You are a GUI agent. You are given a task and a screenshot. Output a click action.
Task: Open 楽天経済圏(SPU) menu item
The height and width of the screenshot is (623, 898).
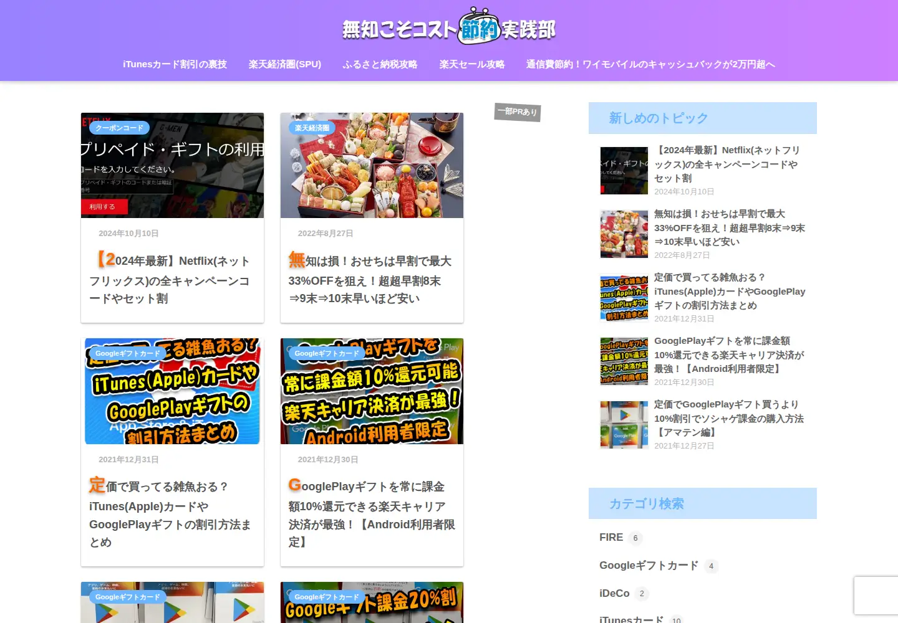284,64
